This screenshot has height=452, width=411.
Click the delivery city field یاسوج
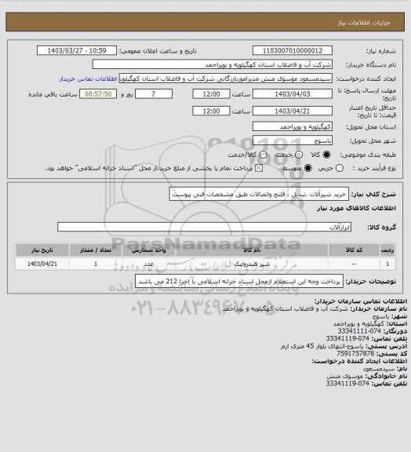[293, 140]
